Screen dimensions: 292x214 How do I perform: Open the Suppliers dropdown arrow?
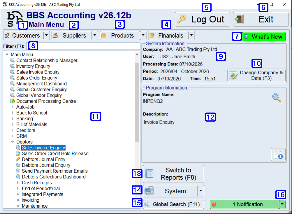95,35
